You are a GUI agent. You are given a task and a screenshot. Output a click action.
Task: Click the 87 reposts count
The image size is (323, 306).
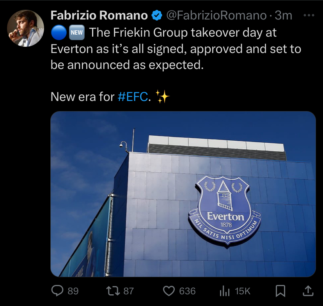(x=128, y=291)
